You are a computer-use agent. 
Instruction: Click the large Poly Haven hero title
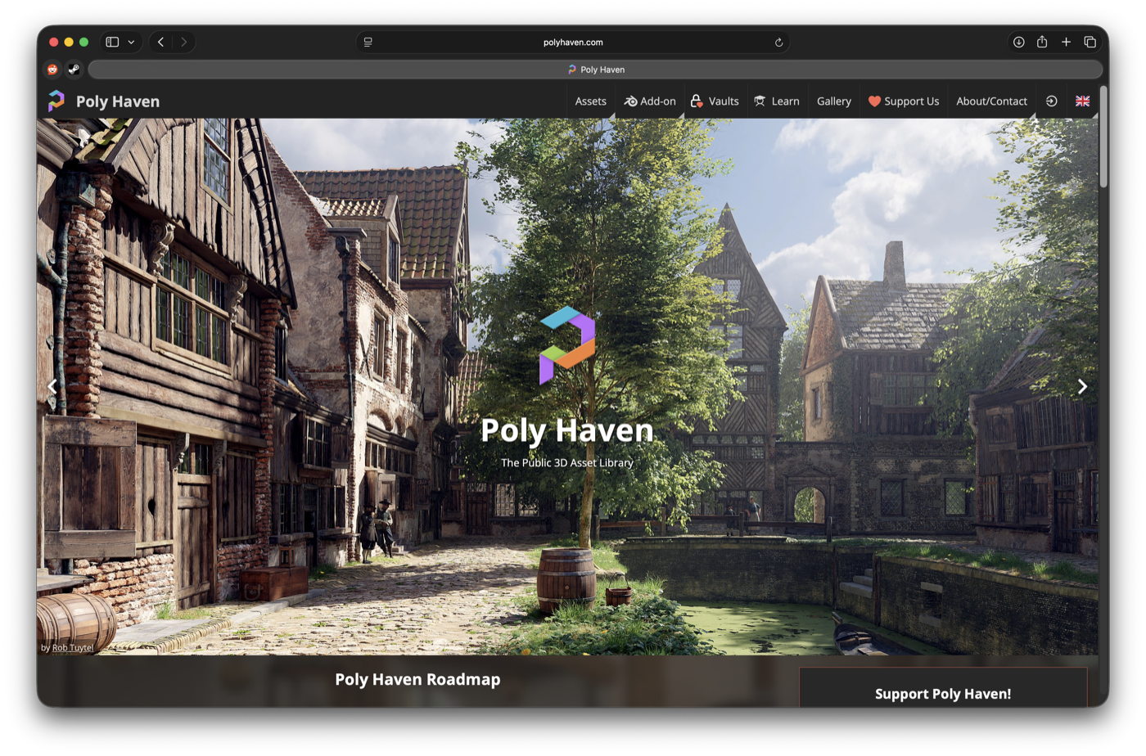[567, 430]
